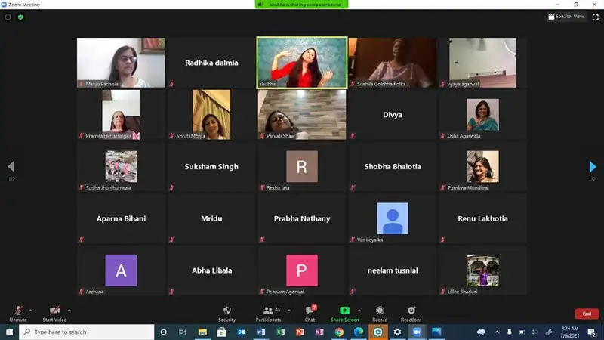Enter full screen mode

(594, 17)
